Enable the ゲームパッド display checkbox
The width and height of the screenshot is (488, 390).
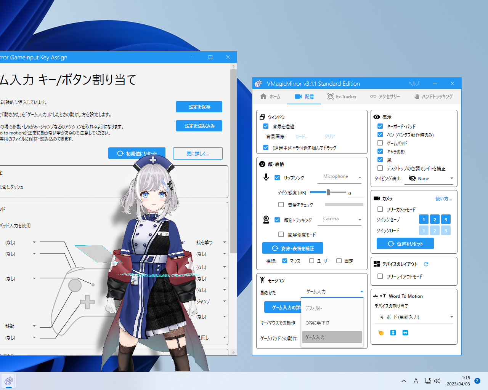pos(380,143)
